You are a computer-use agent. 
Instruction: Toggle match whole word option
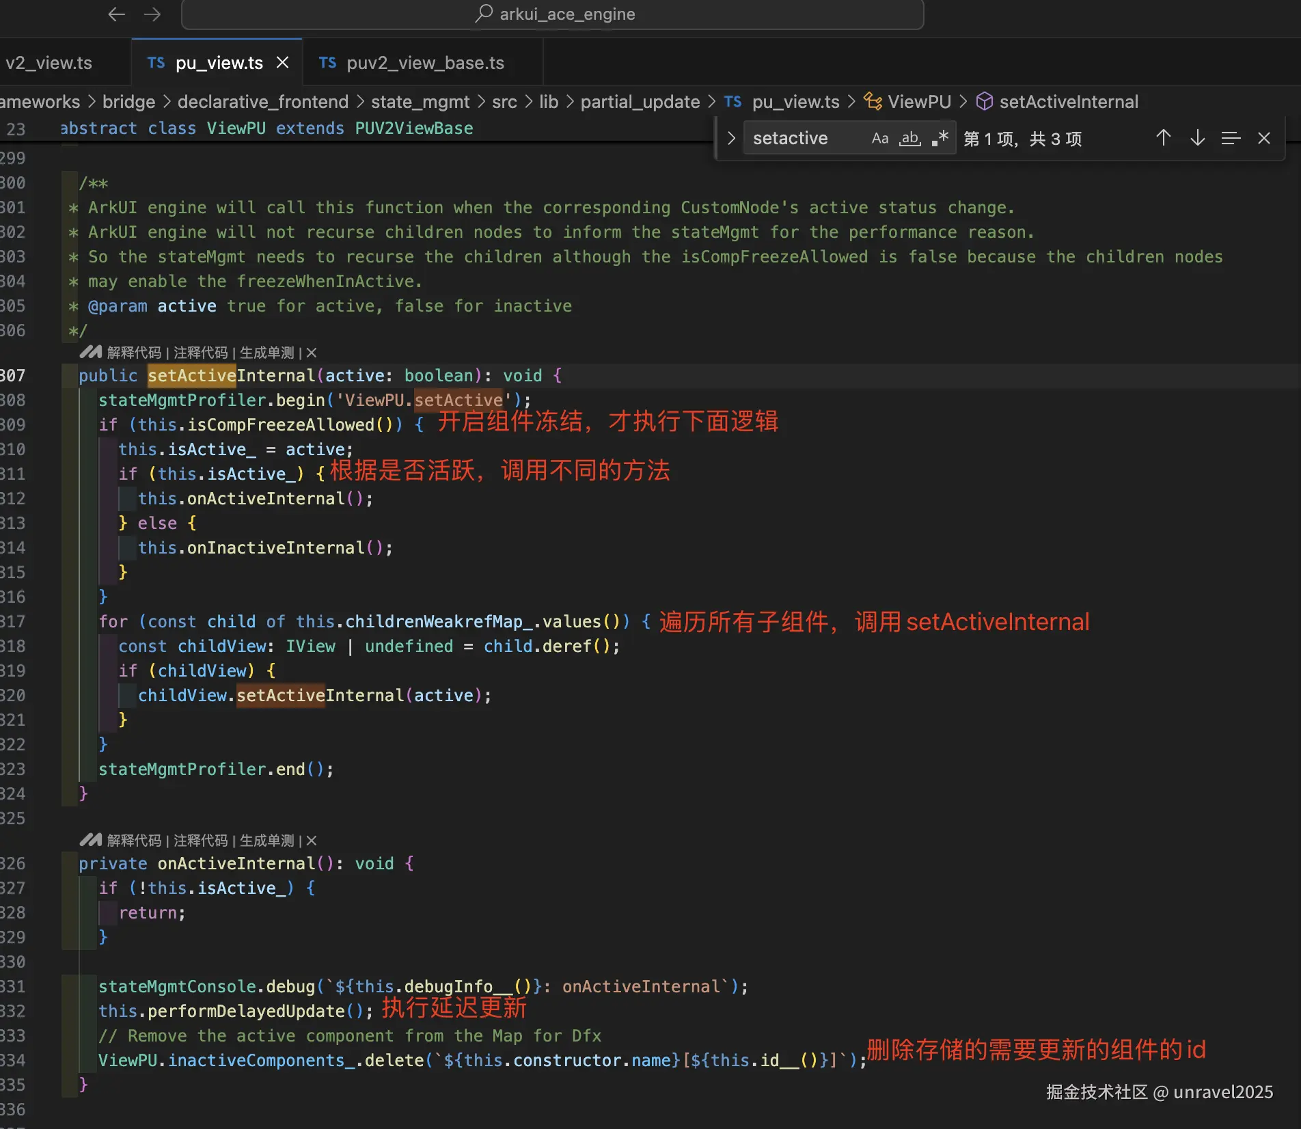pos(909,138)
